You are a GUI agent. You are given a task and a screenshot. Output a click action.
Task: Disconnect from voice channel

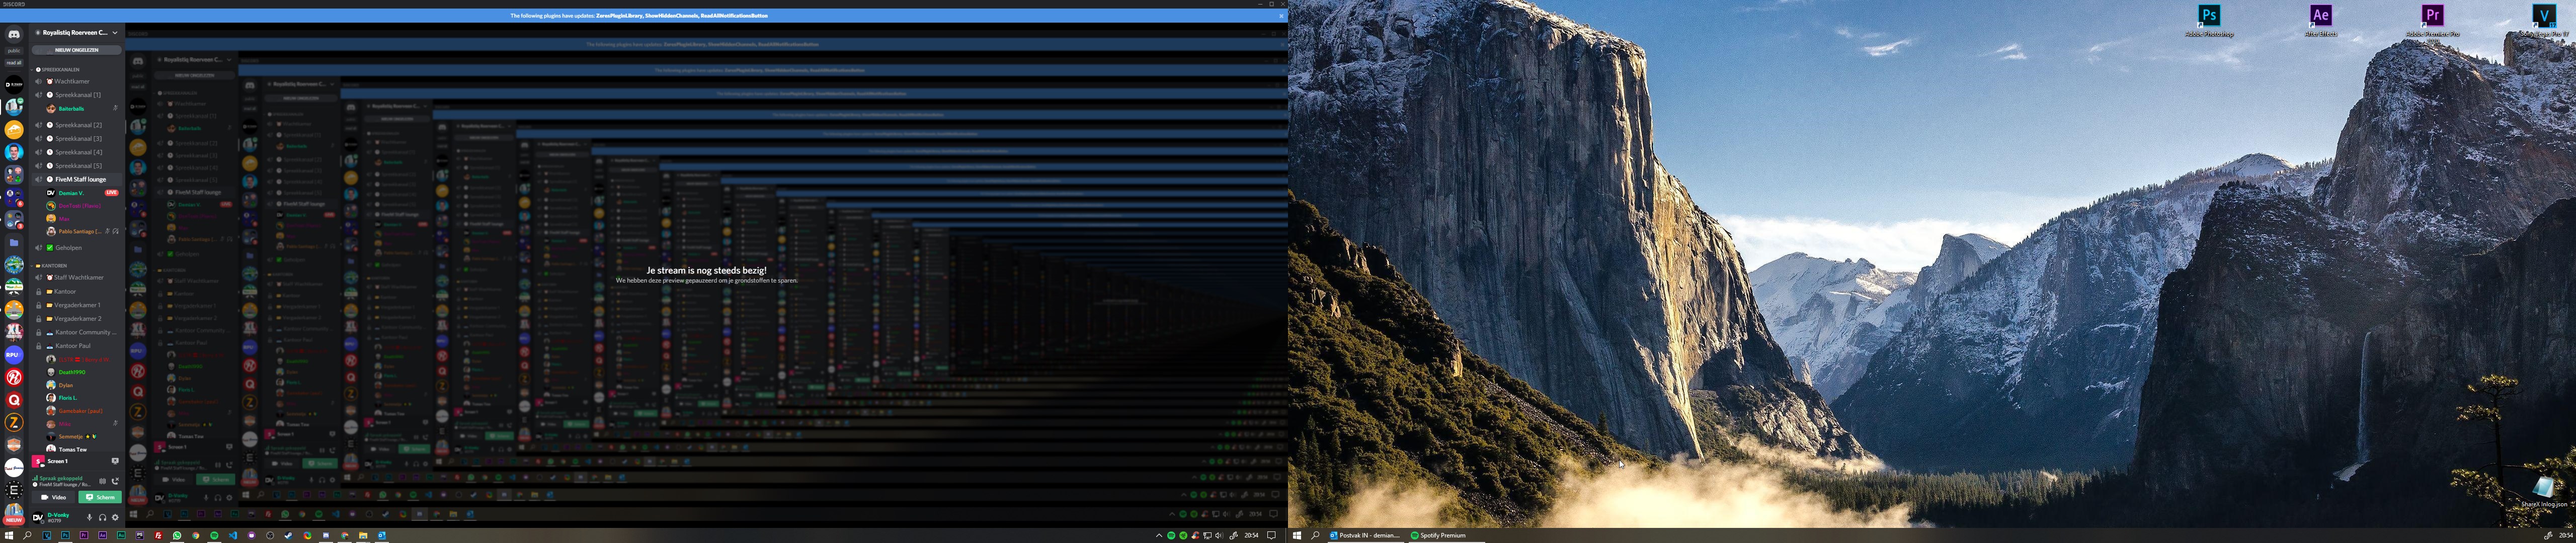pyautogui.click(x=115, y=481)
